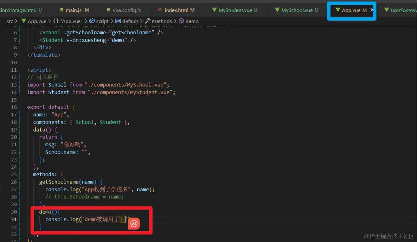Click the wrench icon in the methods breadcrumb
Viewport: 417px width, 242px height.
click(148, 21)
